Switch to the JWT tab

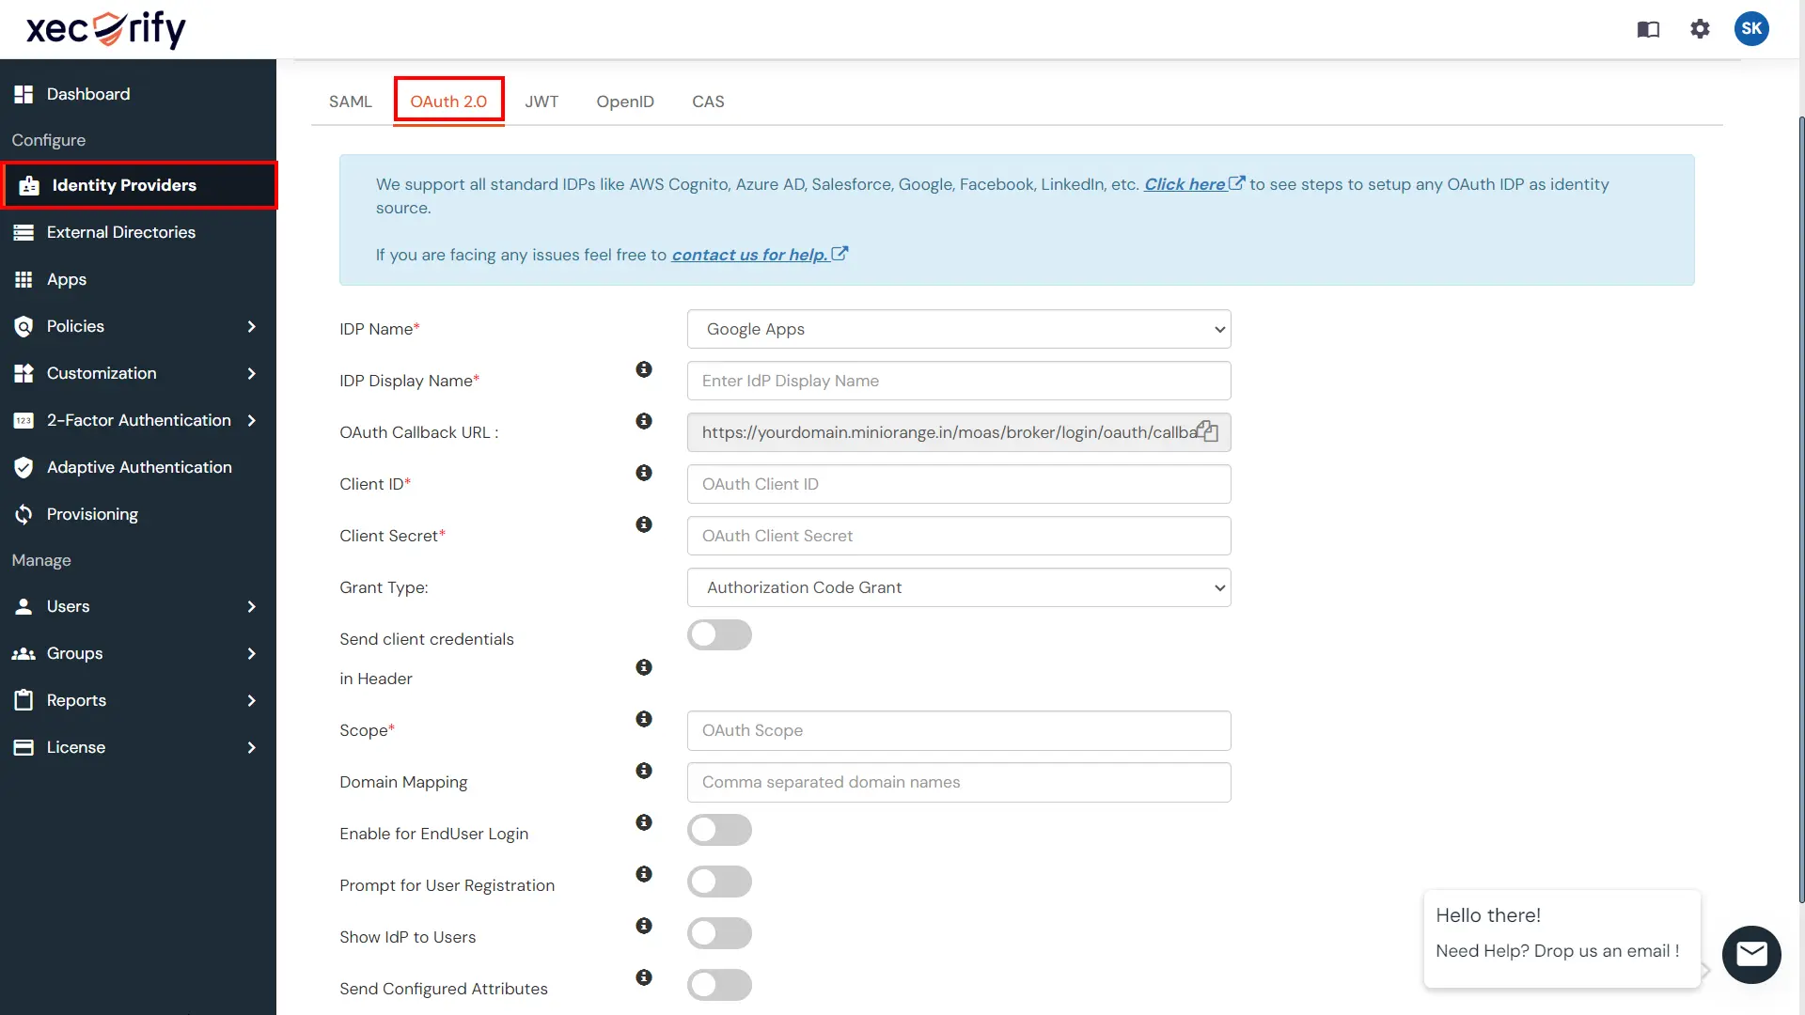pyautogui.click(x=541, y=101)
